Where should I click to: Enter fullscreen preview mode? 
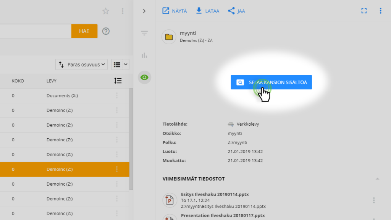pyautogui.click(x=364, y=11)
